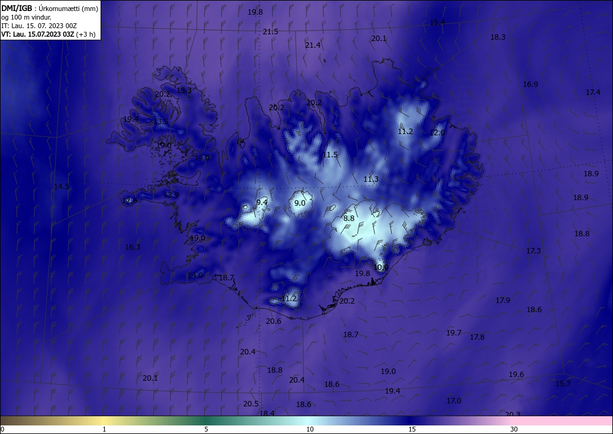Click the colorbar tick label '15'
This screenshot has width=613, height=434.
coord(412,430)
